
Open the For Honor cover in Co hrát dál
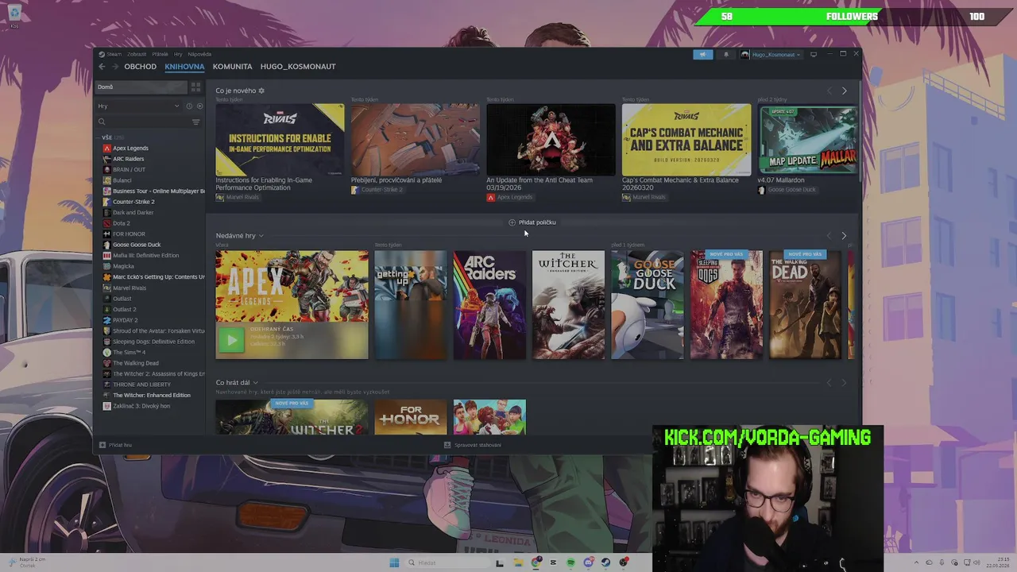coord(411,417)
